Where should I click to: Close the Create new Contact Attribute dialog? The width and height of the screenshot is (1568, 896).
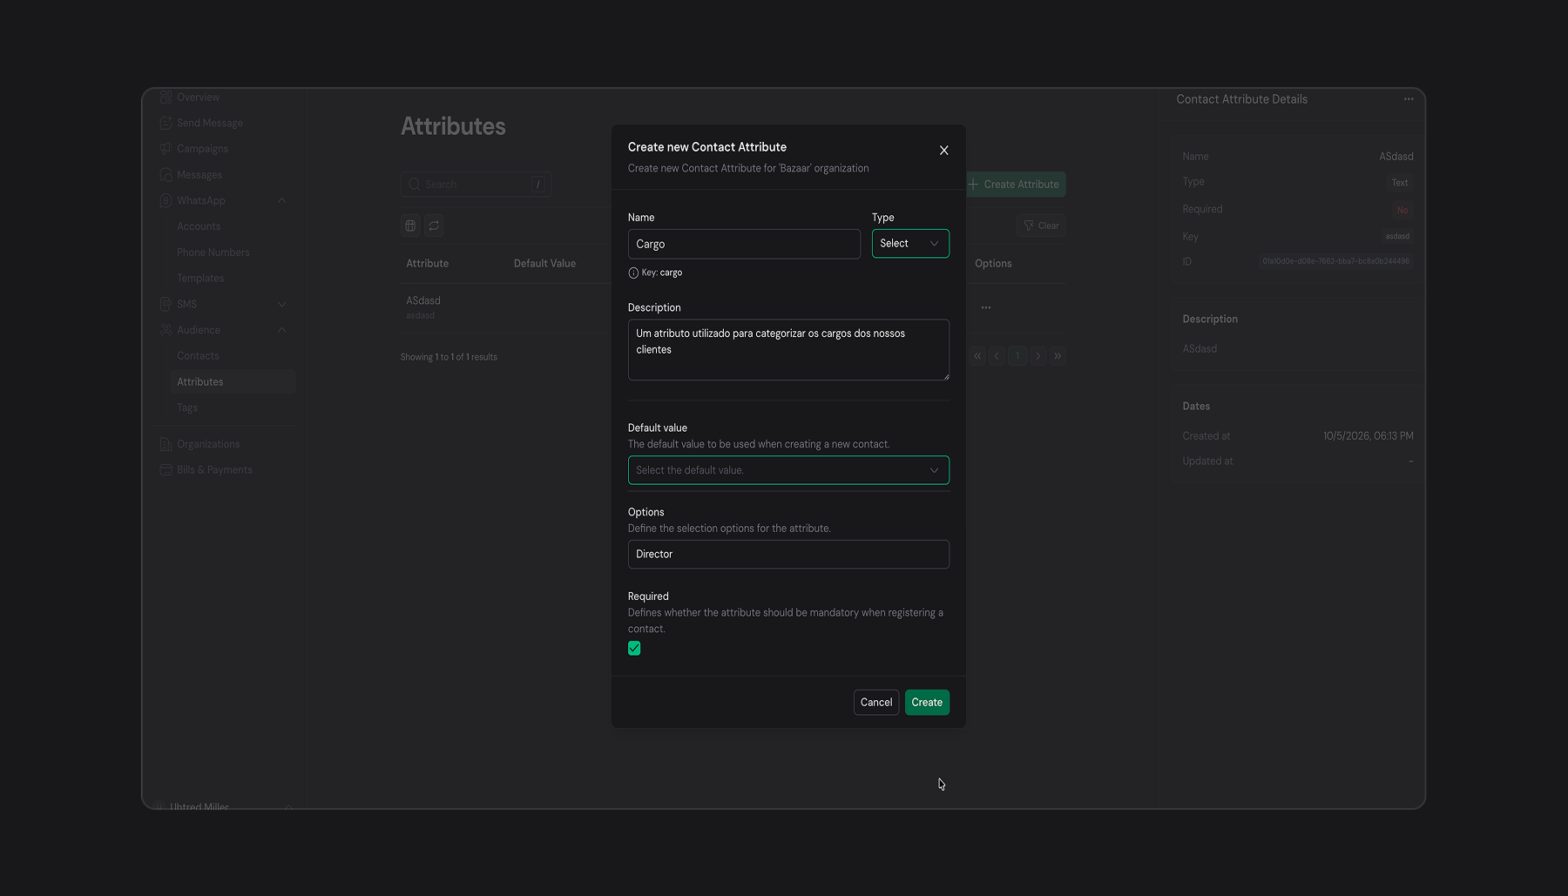point(943,151)
